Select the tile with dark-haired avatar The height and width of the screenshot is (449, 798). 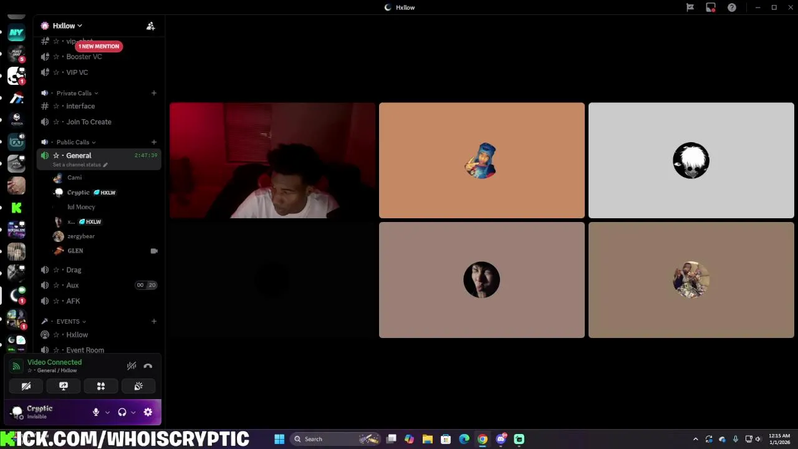pos(482,280)
